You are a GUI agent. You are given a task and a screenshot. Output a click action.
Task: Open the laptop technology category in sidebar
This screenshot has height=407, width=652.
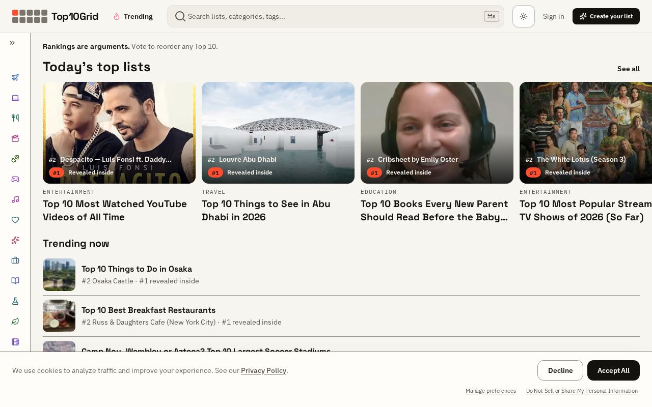(x=15, y=98)
